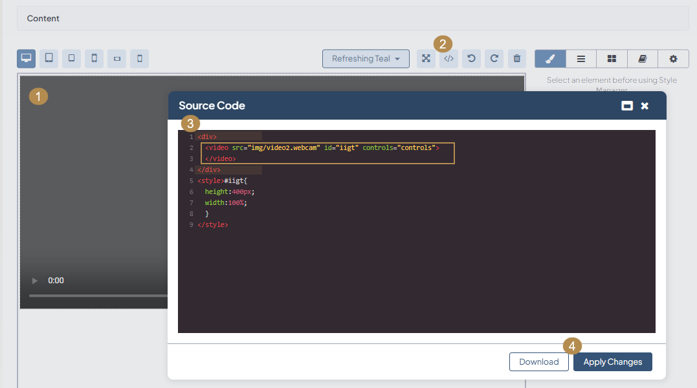Undo the last change
This screenshot has width=697, height=388.
coord(471,59)
